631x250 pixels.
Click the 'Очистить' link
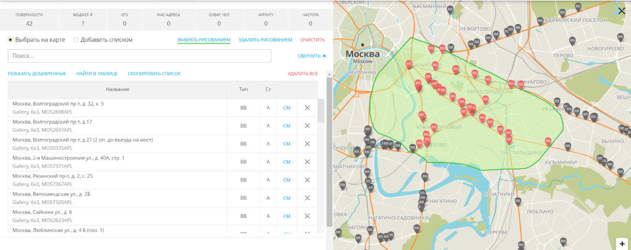point(312,40)
